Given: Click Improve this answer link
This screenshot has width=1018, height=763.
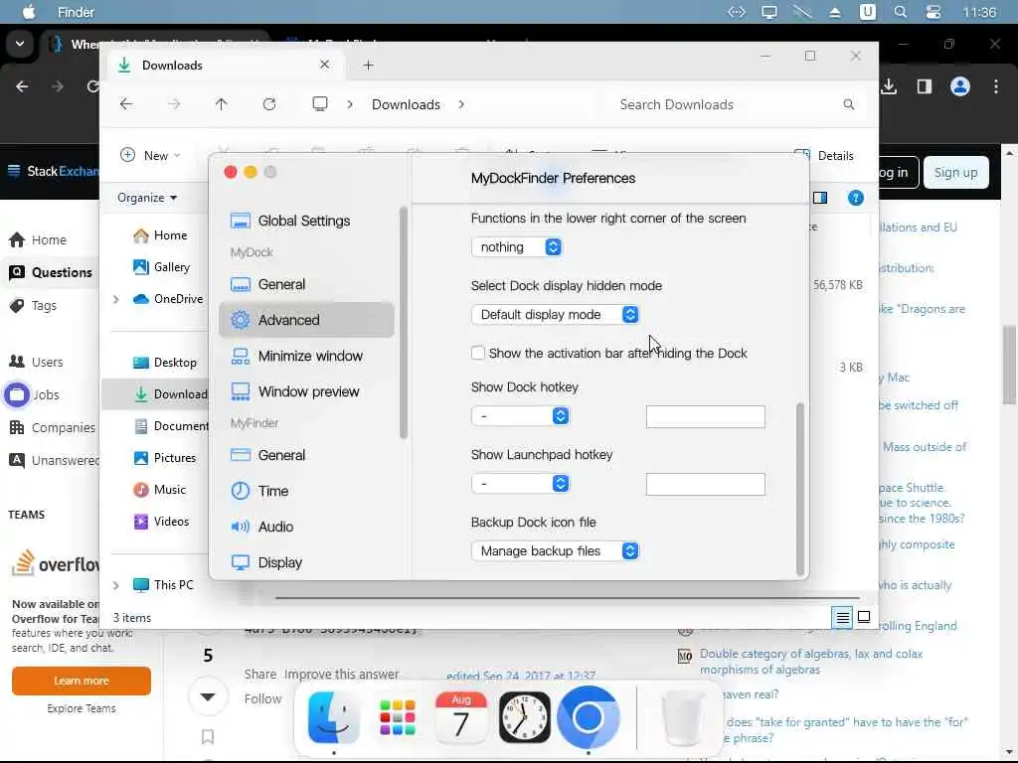Looking at the screenshot, I should 342,675.
